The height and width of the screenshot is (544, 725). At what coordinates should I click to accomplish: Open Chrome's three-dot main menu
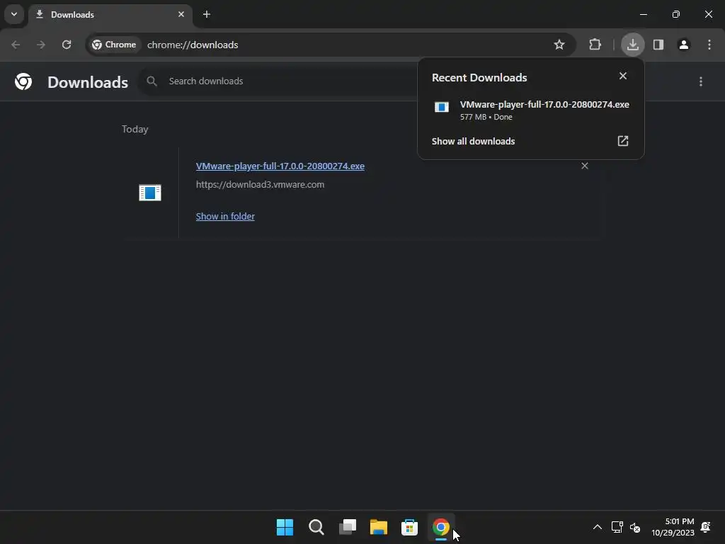pos(709,45)
